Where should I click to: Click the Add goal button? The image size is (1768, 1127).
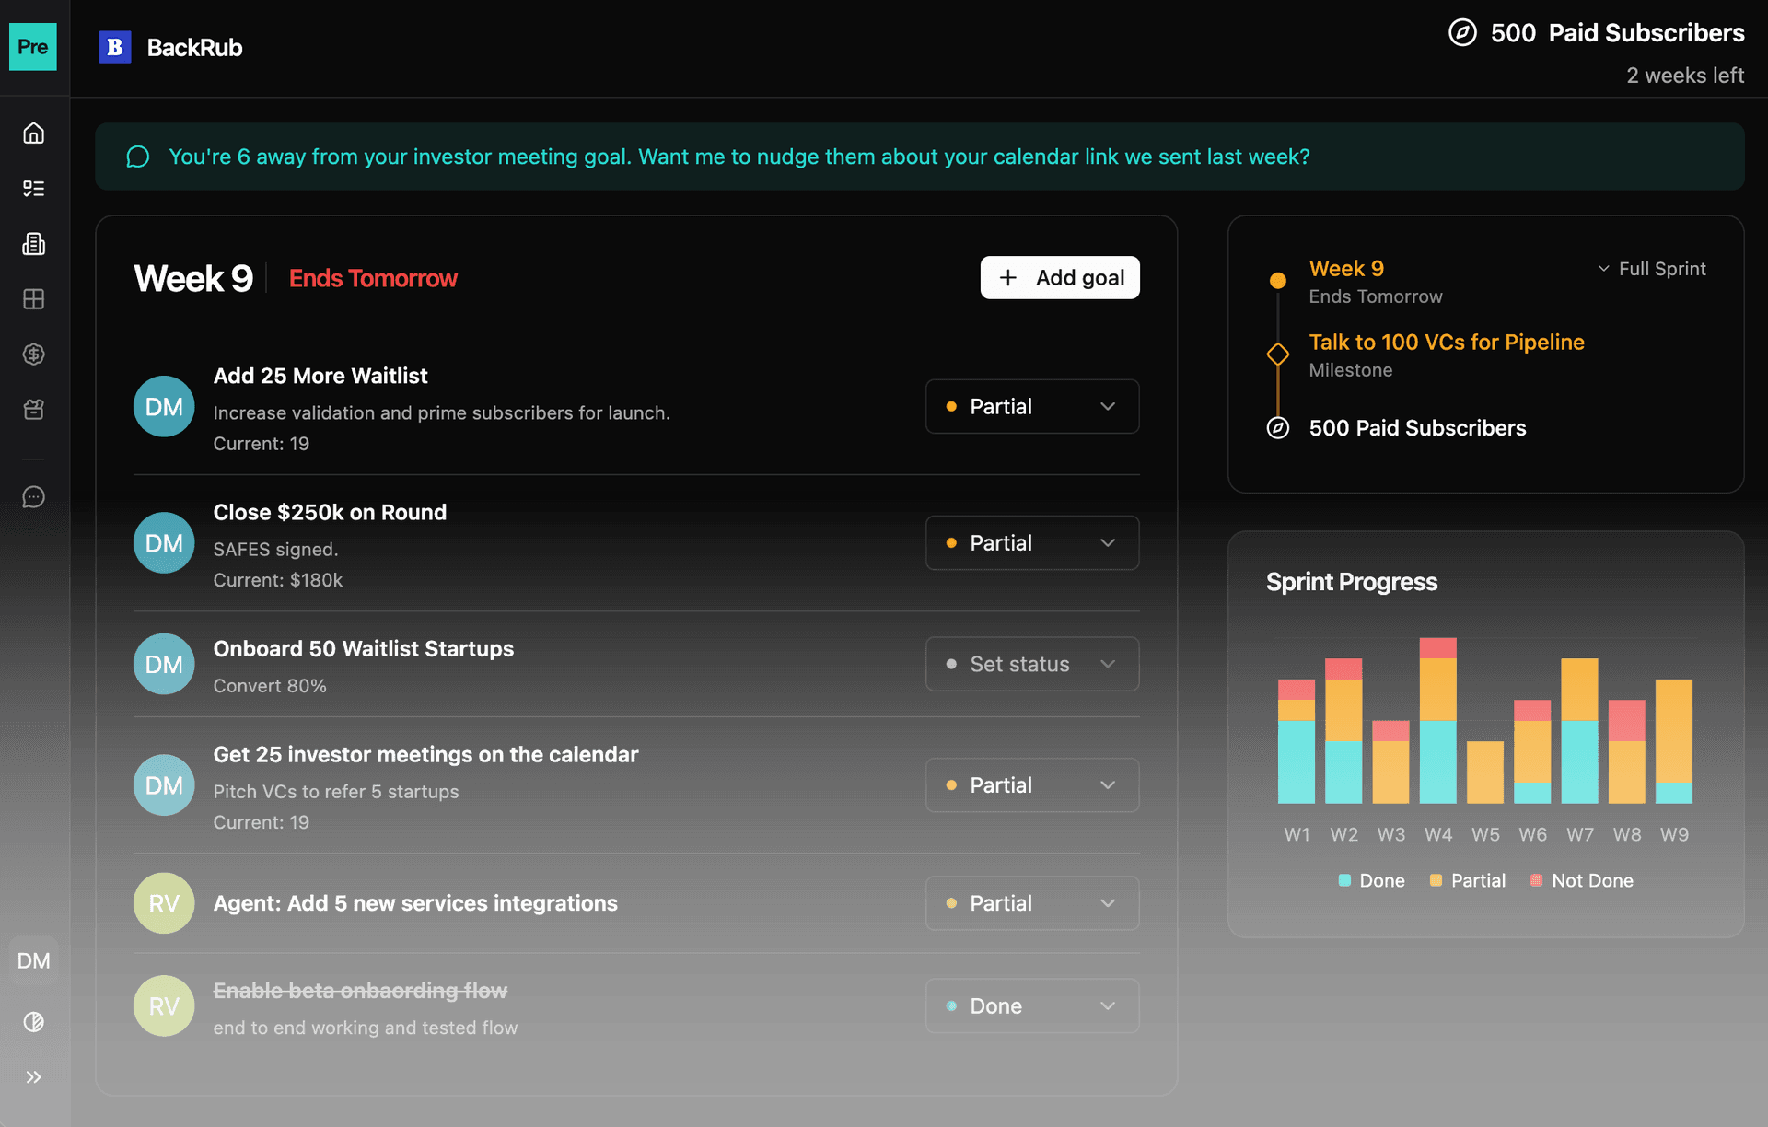click(x=1060, y=277)
